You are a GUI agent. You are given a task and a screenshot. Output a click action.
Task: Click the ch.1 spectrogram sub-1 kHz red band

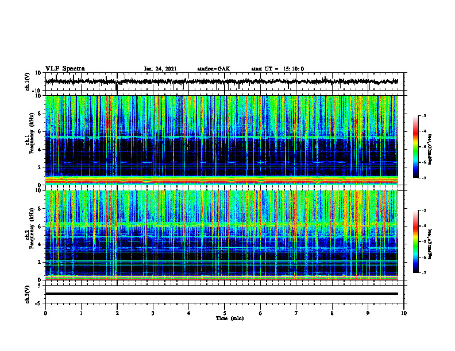pos(222,180)
